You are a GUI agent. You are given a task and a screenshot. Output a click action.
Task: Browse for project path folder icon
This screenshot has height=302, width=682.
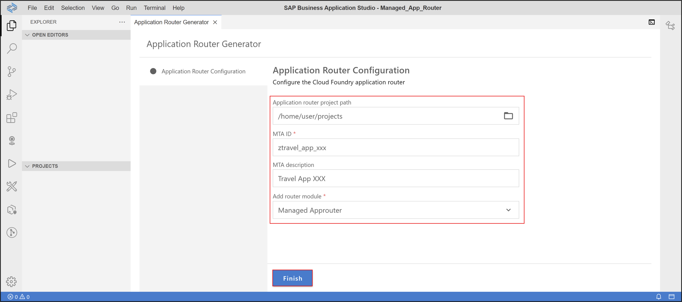(x=508, y=116)
